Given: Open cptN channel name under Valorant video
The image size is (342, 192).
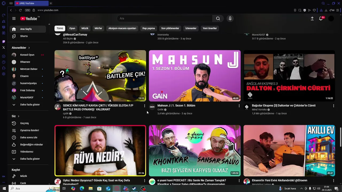Looking at the screenshot, I should pyautogui.click(x=66, y=113).
